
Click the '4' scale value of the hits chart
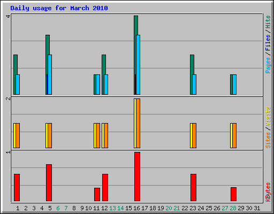point(8,17)
